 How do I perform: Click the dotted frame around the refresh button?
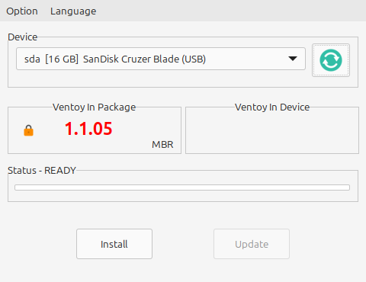331,60
